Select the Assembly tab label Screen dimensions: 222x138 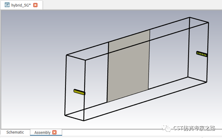click(42, 132)
